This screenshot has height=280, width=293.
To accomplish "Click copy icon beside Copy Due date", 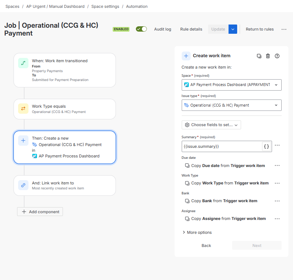I will (x=187, y=166).
